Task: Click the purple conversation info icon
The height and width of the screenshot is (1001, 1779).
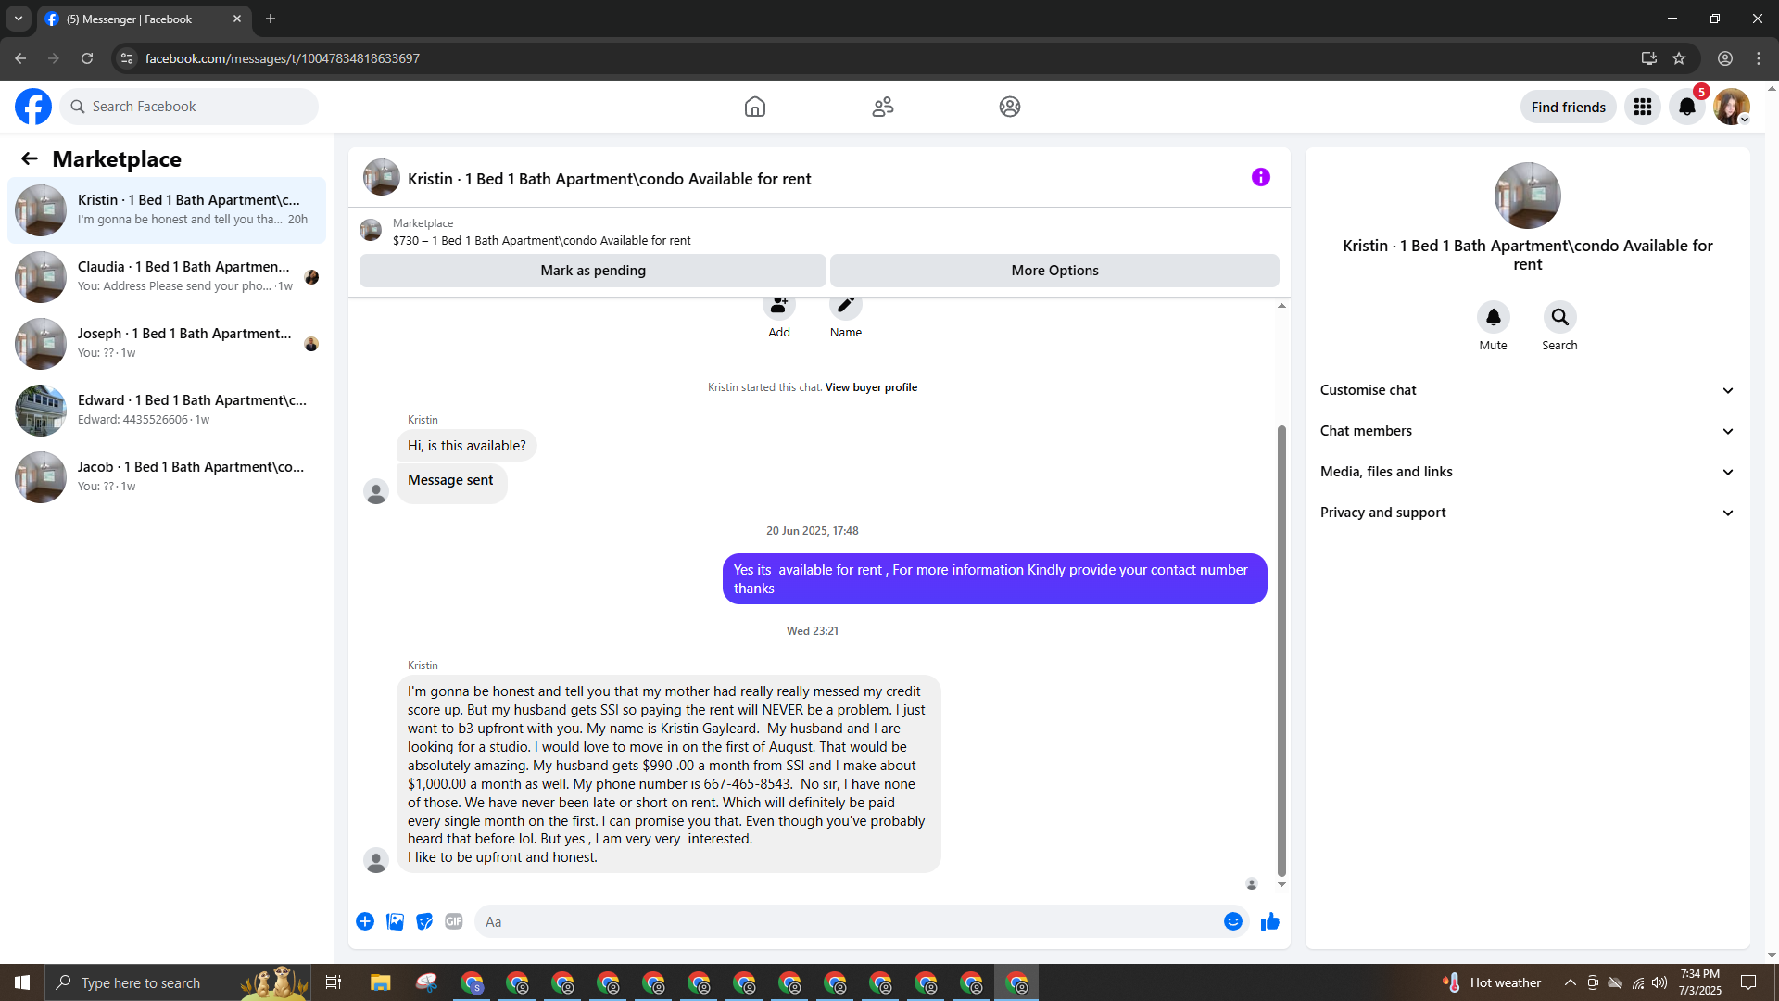Action: (x=1260, y=177)
